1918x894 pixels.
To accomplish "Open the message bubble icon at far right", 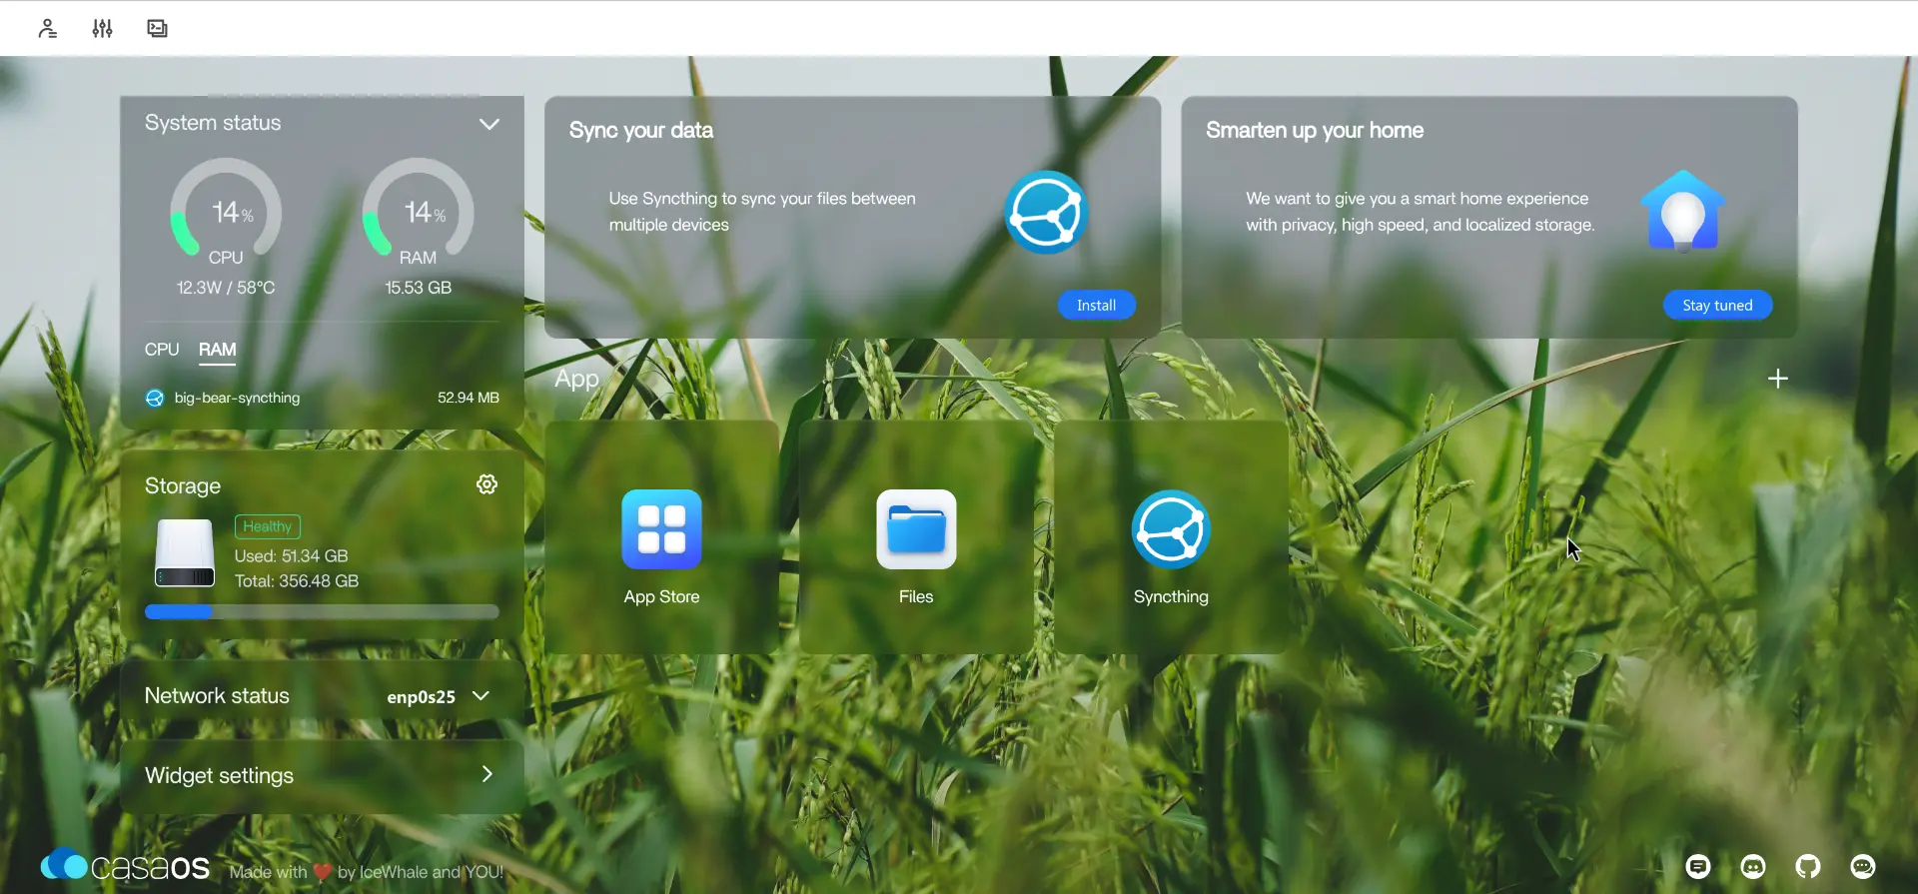I will tap(1863, 866).
